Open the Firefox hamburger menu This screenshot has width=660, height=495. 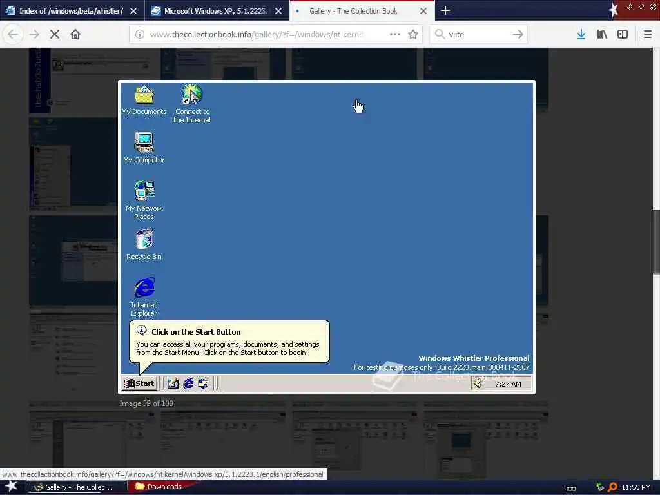(648, 34)
